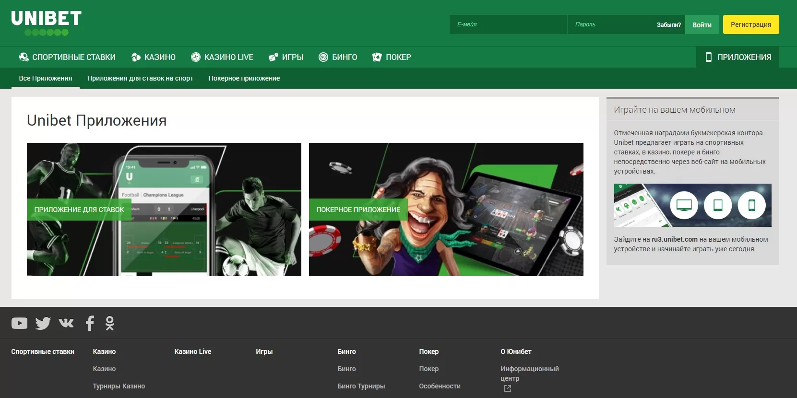
Task: Open the Facebook social icon
Action: pyautogui.click(x=90, y=323)
